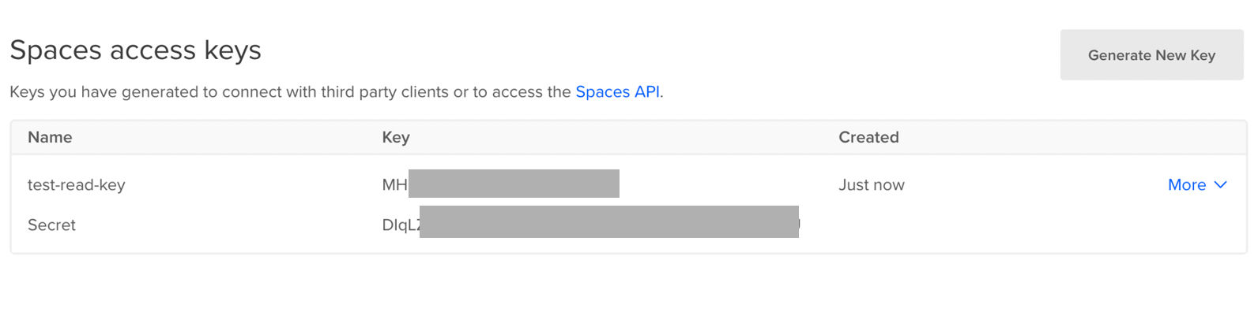Expand the More dropdown menu
The width and height of the screenshot is (1258, 312).
tap(1197, 184)
